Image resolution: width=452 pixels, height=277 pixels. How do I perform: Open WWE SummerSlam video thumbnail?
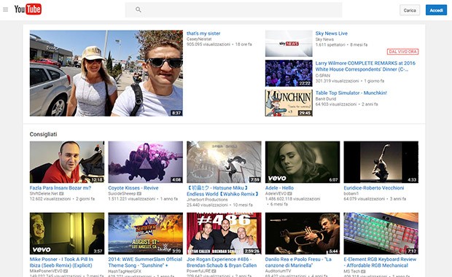pyautogui.click(x=145, y=233)
